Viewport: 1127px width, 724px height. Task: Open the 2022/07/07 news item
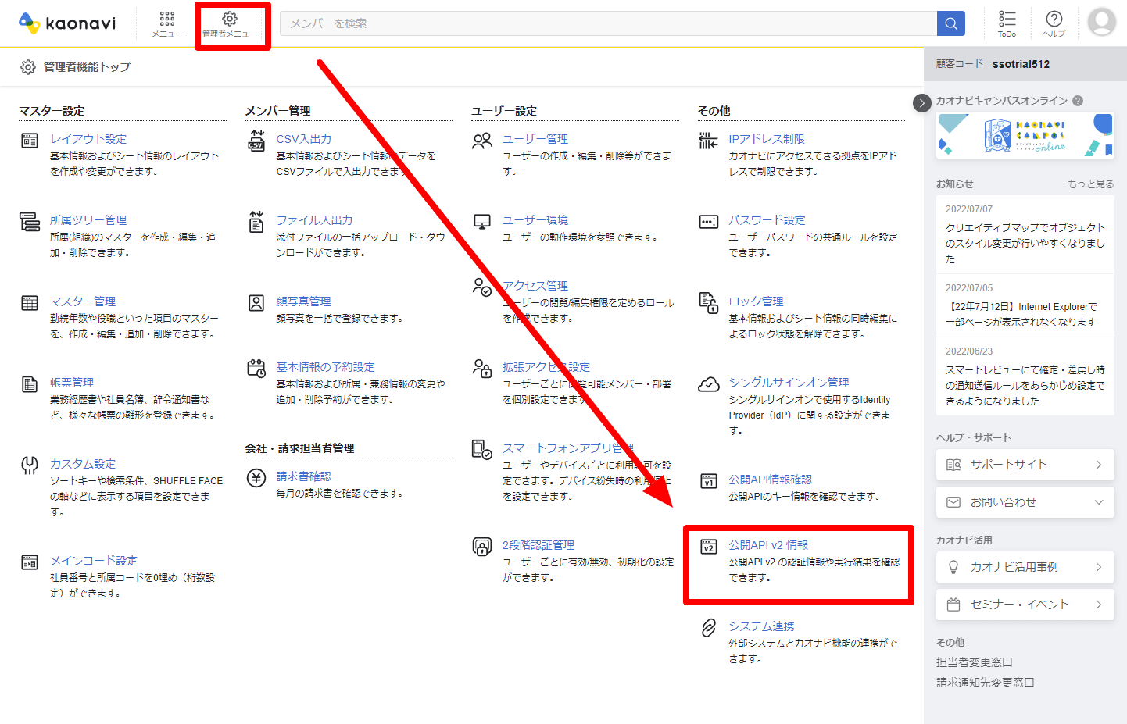[x=1025, y=234]
